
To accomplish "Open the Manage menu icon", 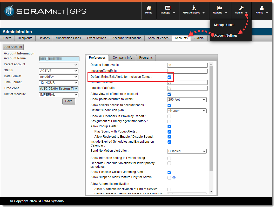I will (x=168, y=8).
